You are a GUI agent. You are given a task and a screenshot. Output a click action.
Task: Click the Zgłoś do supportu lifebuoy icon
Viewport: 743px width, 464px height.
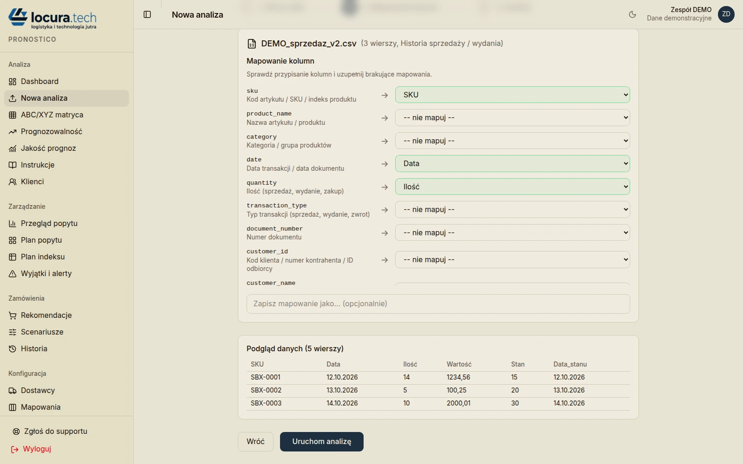[16, 432]
